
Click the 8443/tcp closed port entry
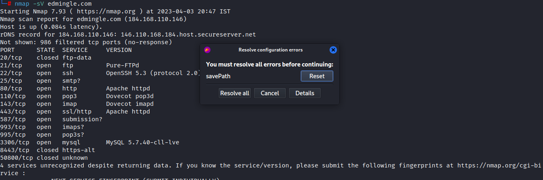[14, 150]
